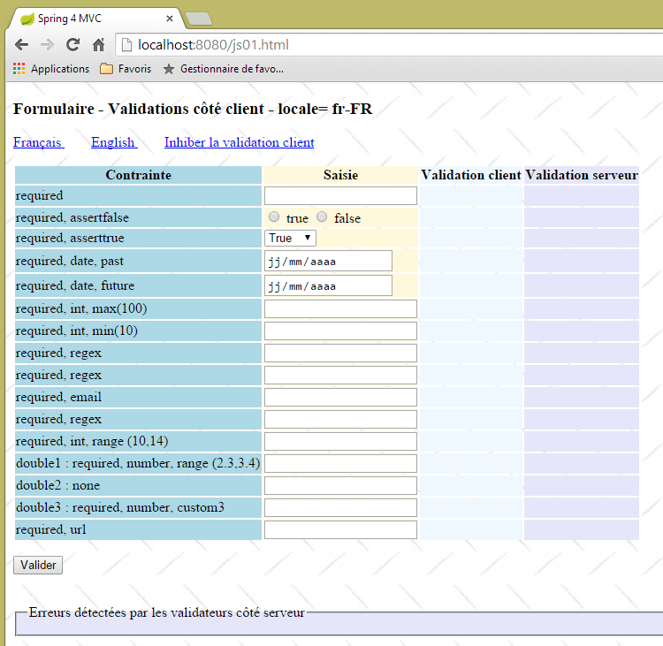Click Inhiber la validation client link
The width and height of the screenshot is (663, 646).
[x=239, y=142]
